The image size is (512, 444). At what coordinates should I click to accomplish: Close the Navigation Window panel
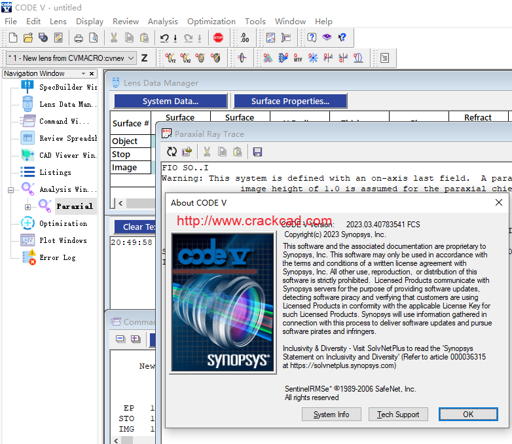[92, 73]
